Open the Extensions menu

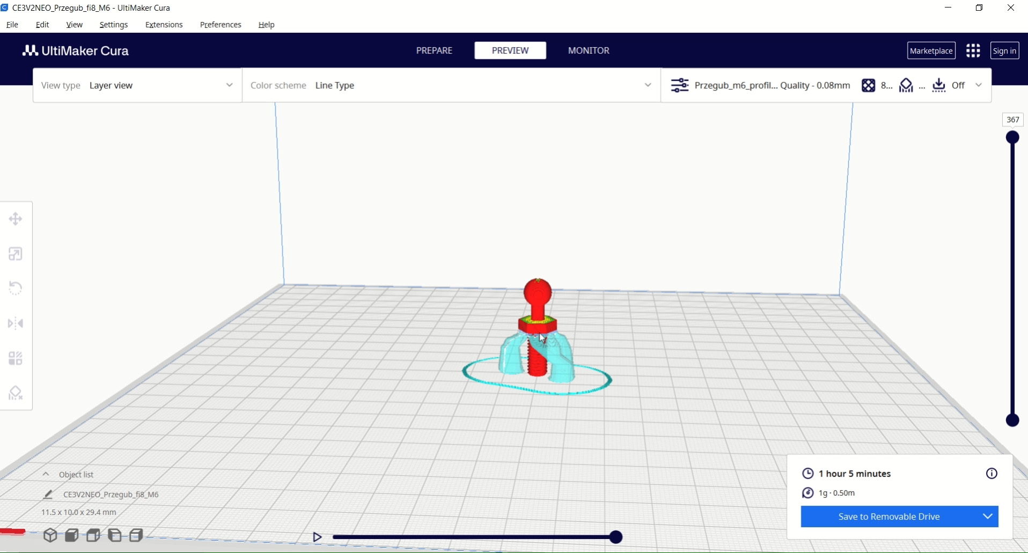(164, 25)
